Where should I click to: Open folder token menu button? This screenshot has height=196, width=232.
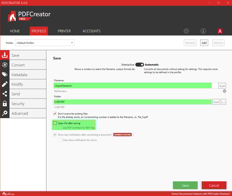pyautogui.click(x=216, y=102)
